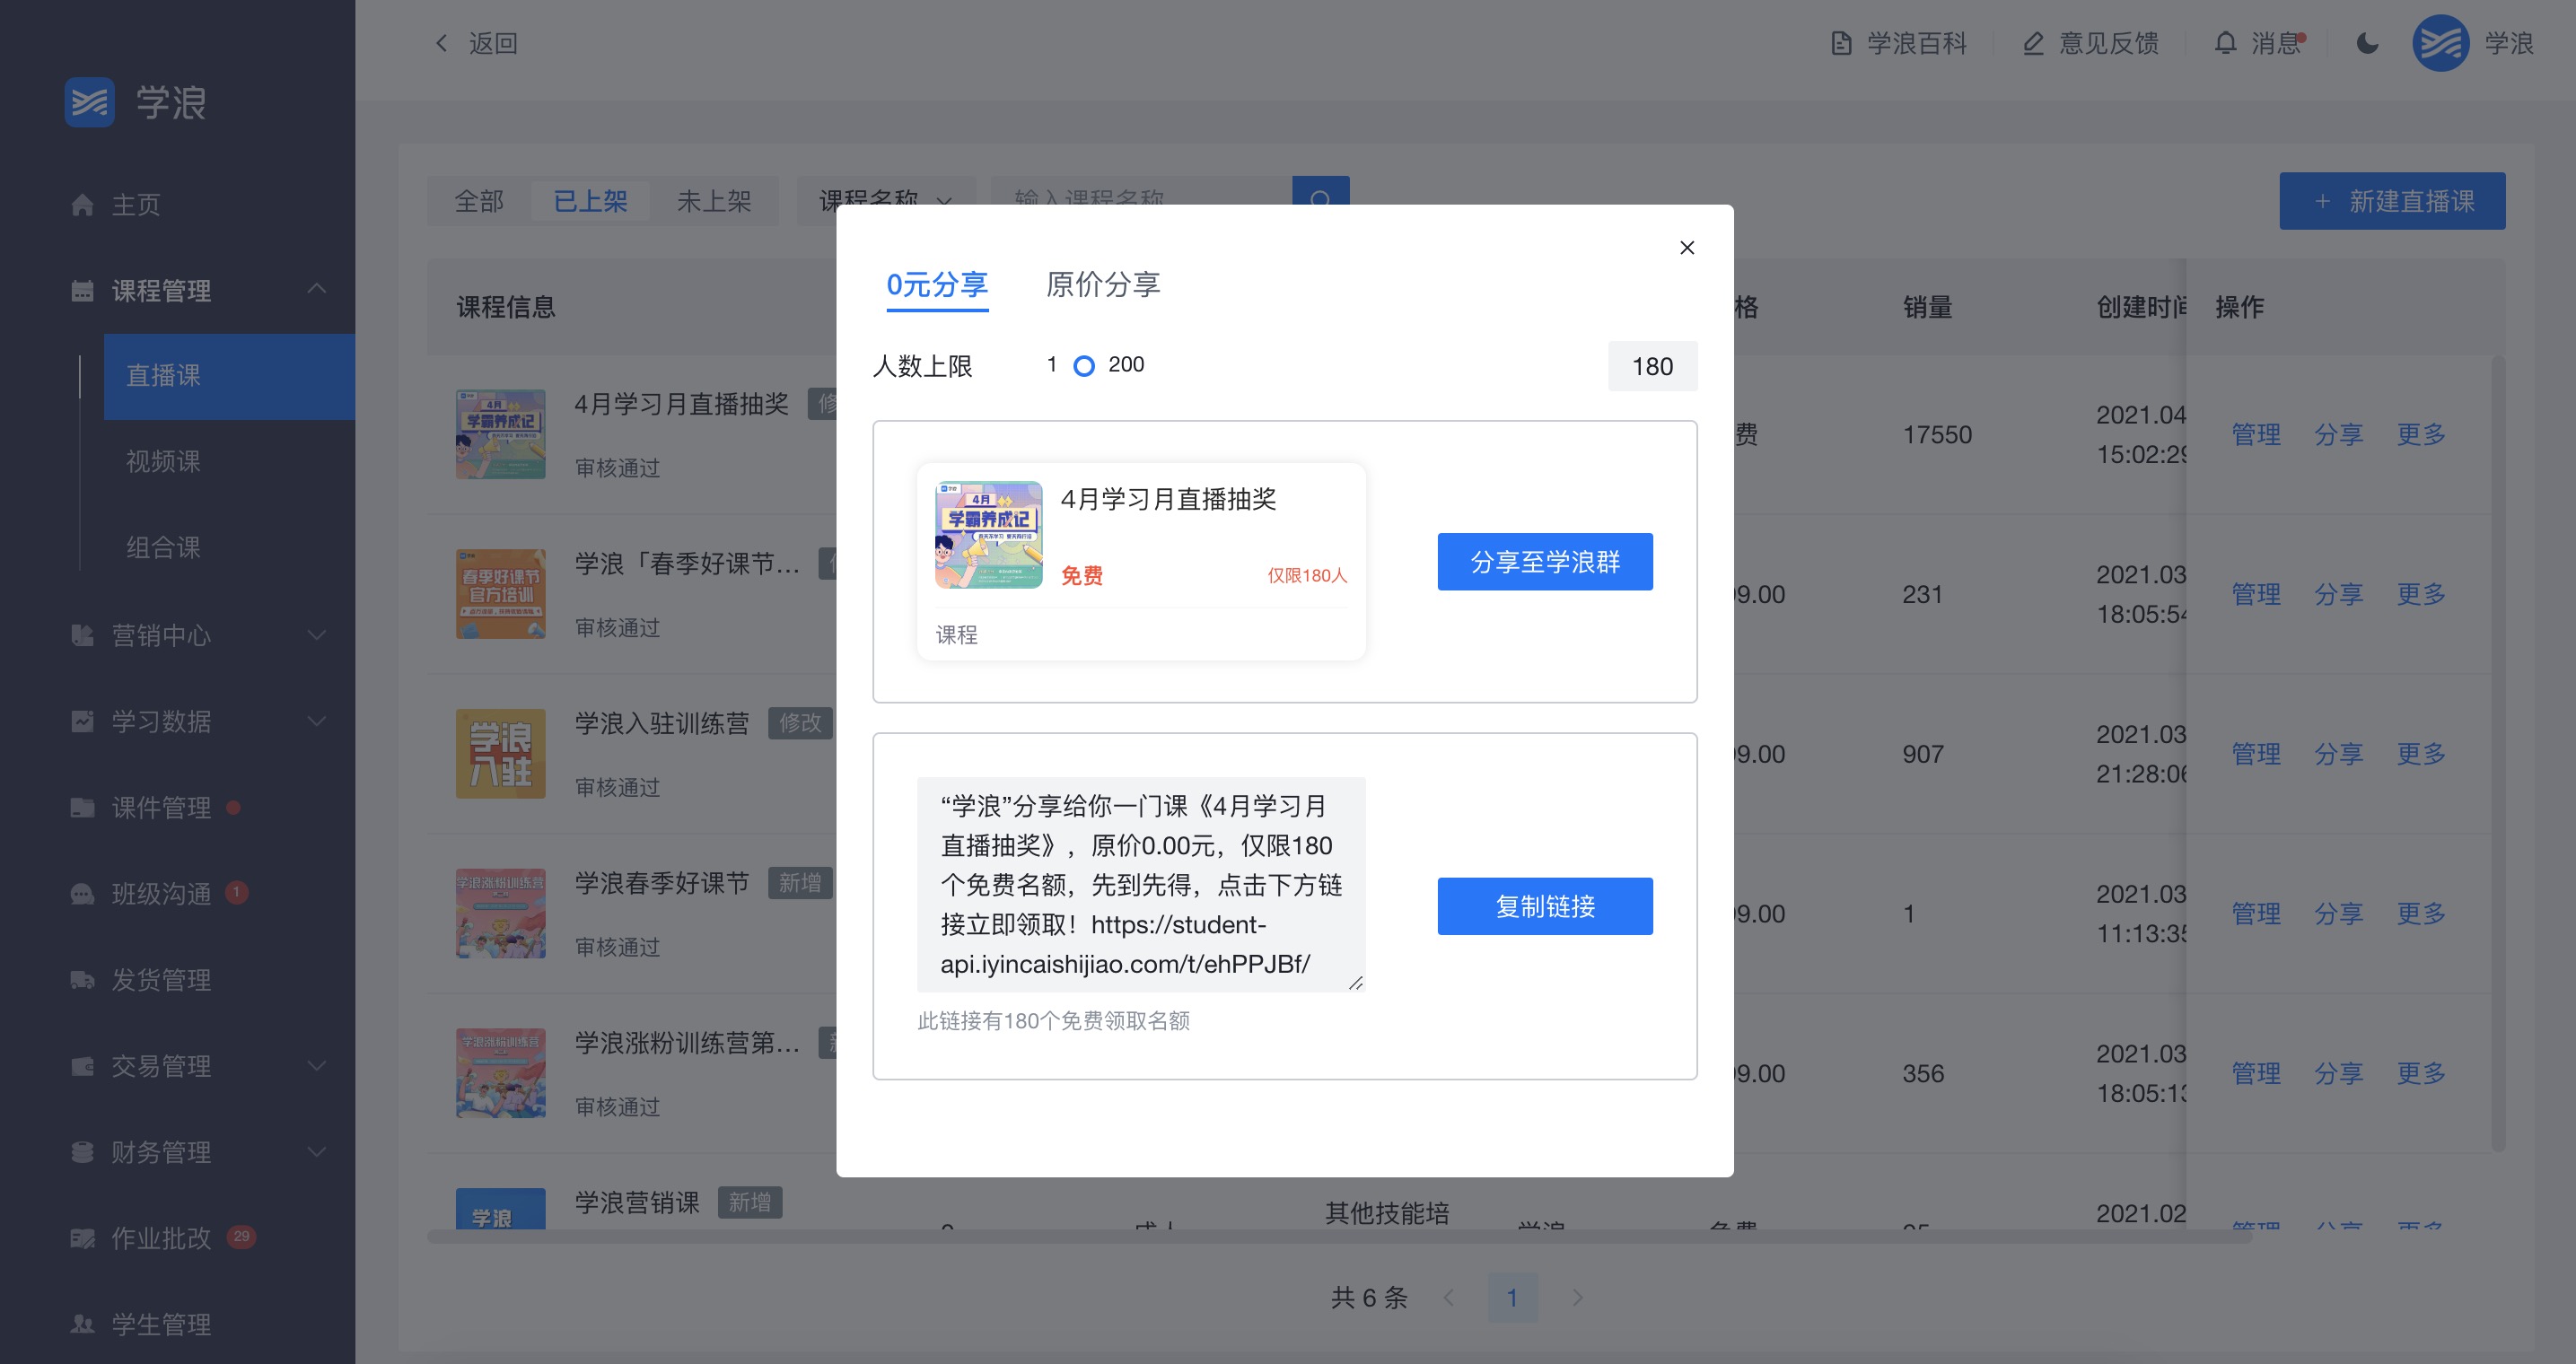Image resolution: width=2576 pixels, height=1364 pixels.
Task: Click 新增 tag beside 学浪春季好课节
Action: tap(800, 883)
